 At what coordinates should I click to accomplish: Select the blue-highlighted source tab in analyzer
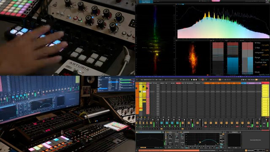[146, 1]
